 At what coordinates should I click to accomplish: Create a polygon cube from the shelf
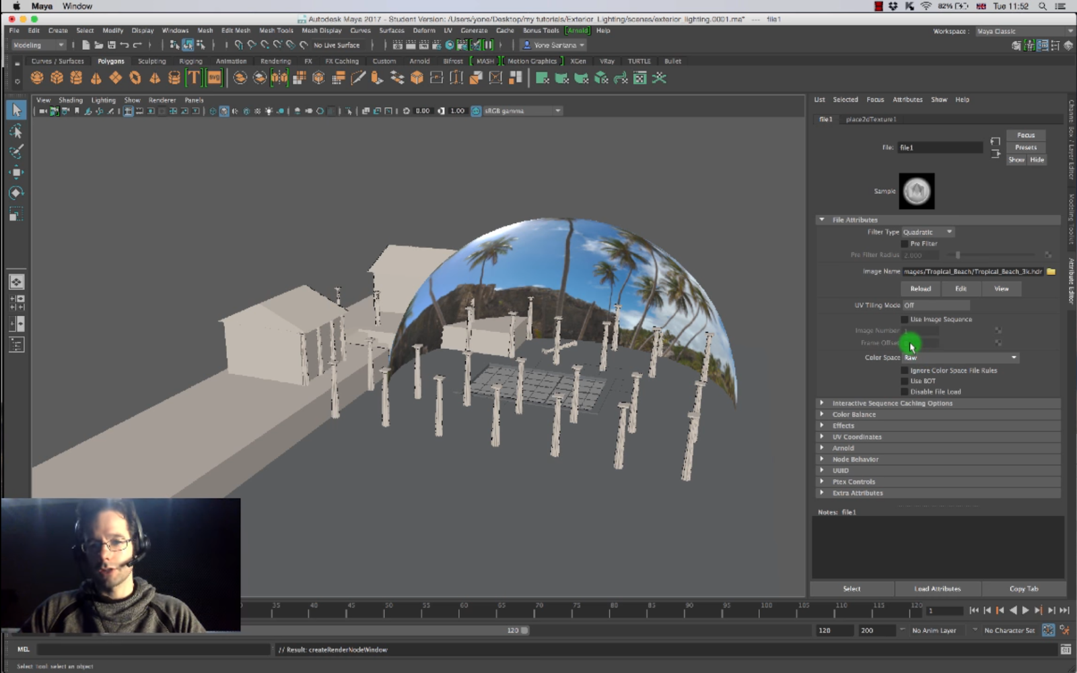tap(57, 78)
